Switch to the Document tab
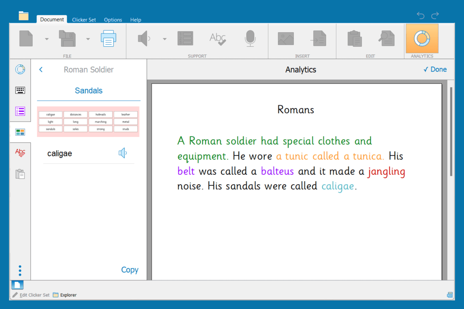 (x=52, y=19)
